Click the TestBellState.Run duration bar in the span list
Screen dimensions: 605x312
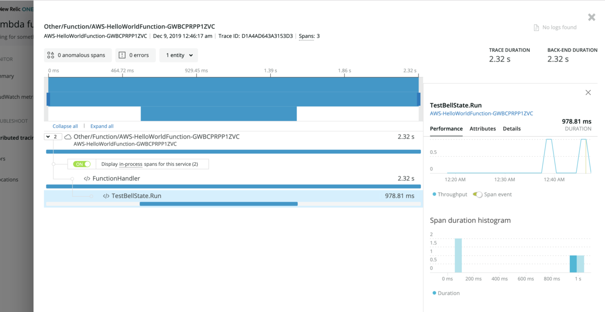coord(218,204)
